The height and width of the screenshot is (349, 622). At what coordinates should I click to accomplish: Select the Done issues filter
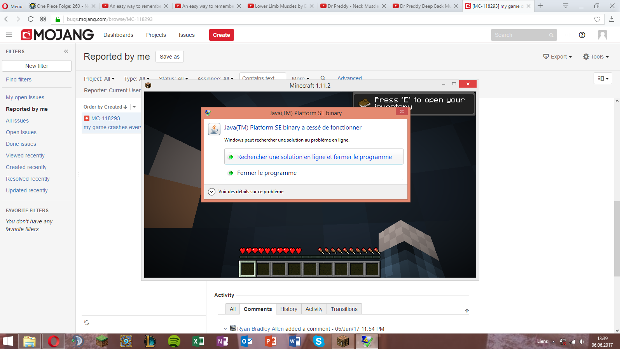[x=21, y=144]
